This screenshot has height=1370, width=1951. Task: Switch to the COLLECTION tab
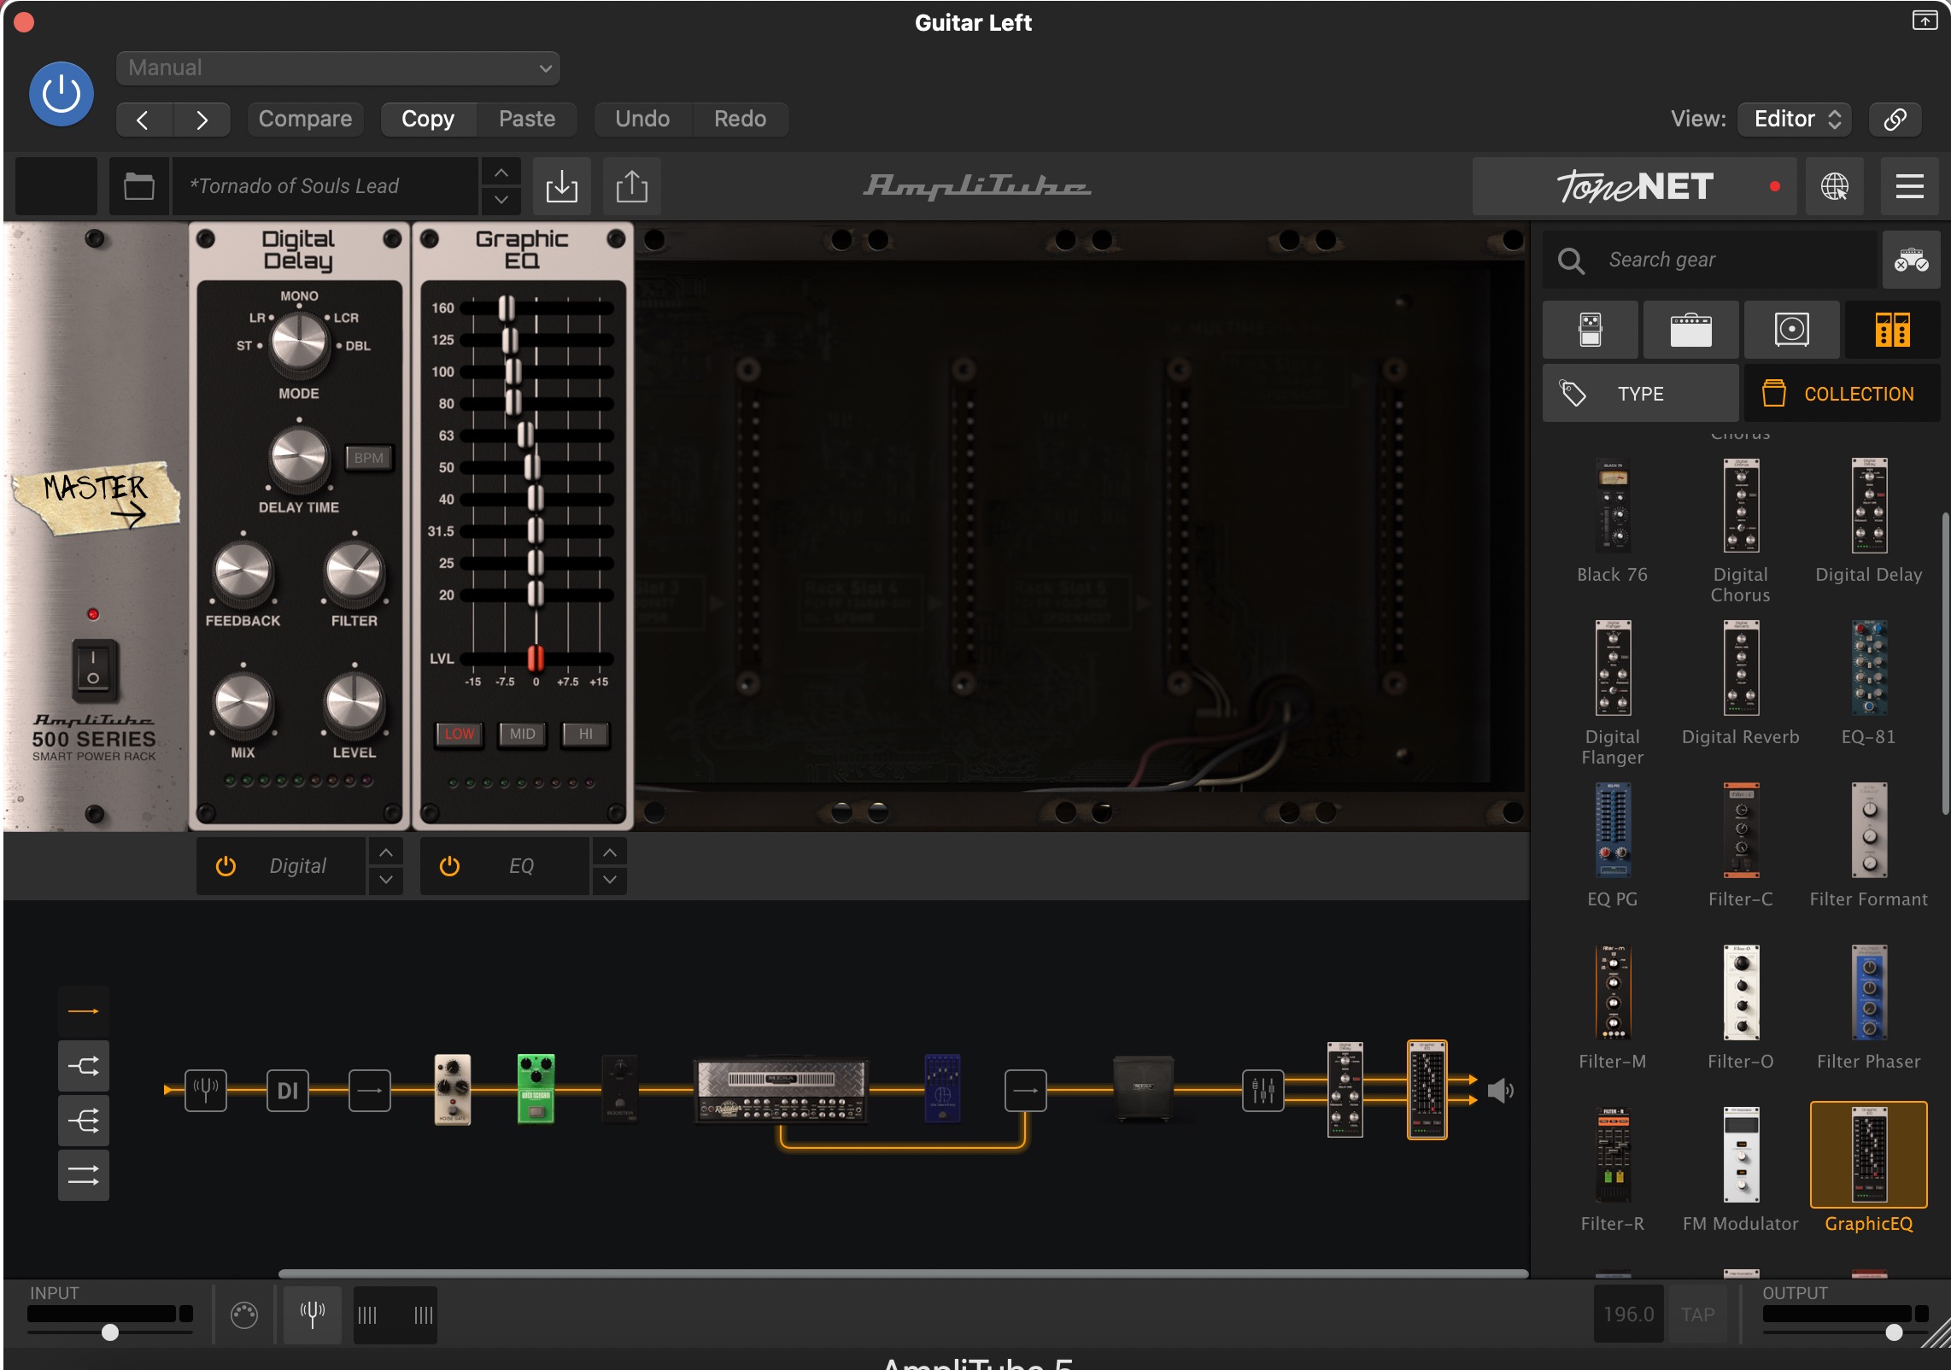click(x=1842, y=394)
